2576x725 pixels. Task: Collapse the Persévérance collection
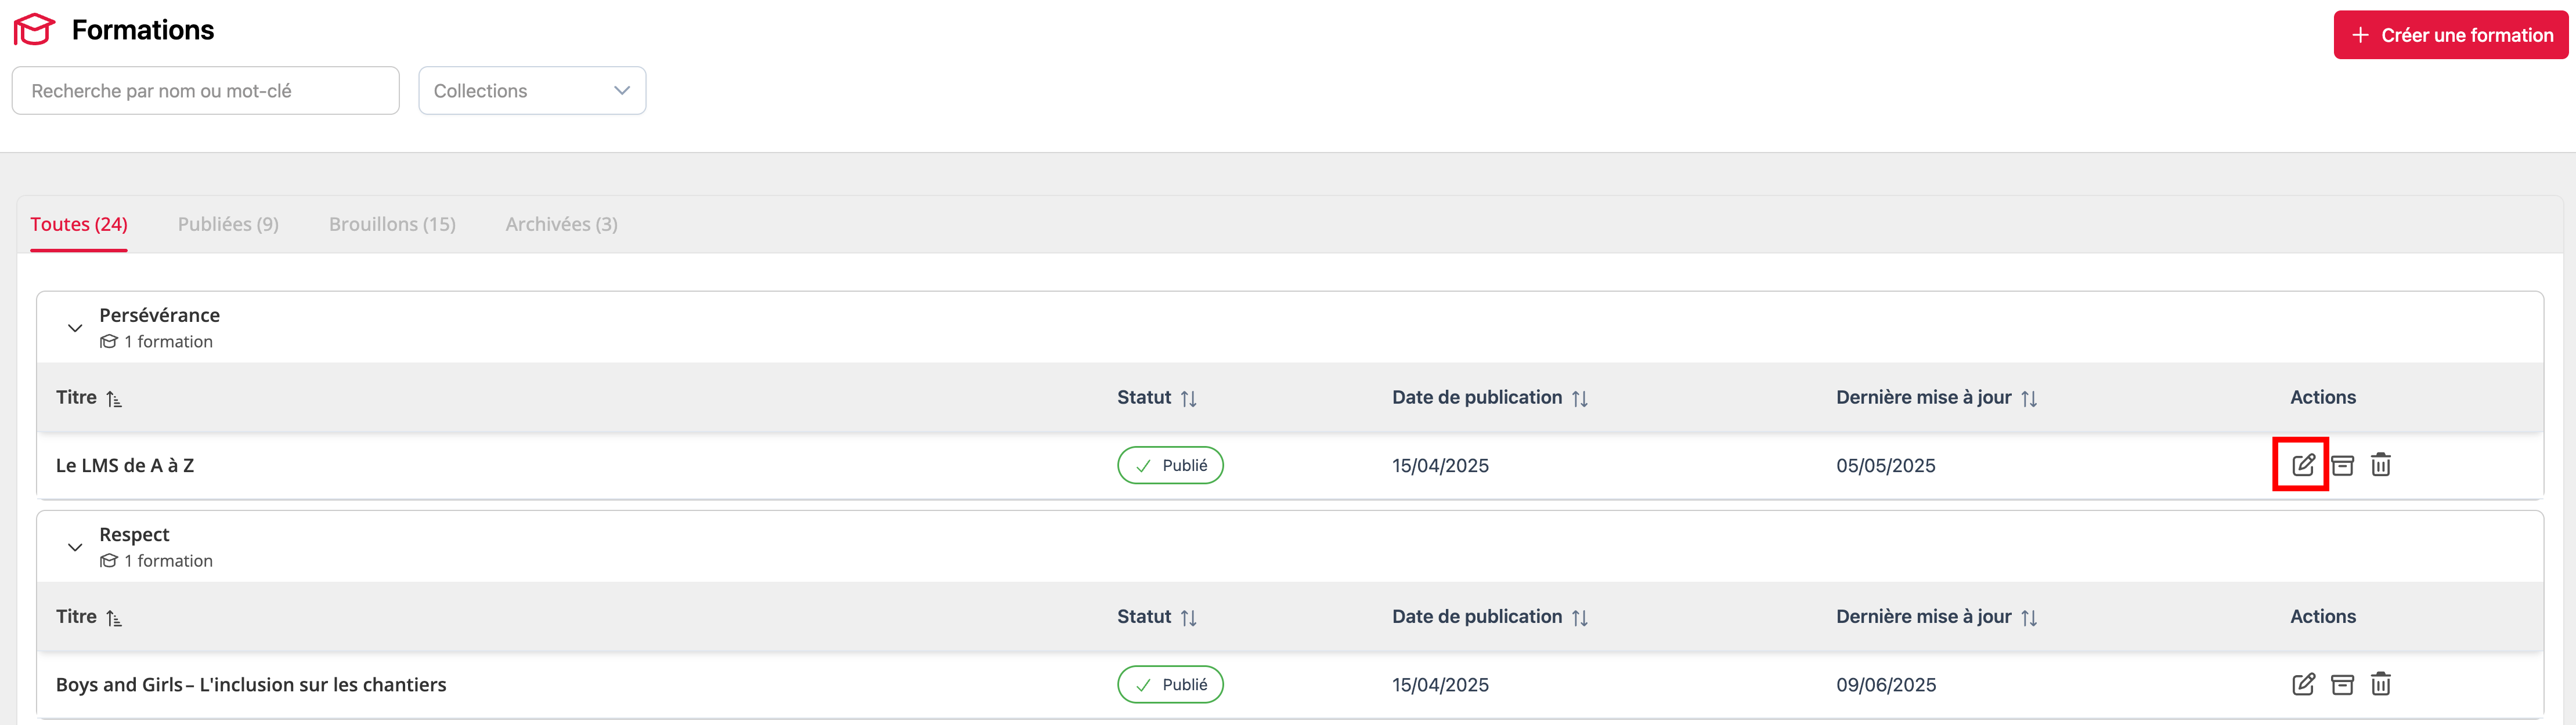[x=75, y=328]
